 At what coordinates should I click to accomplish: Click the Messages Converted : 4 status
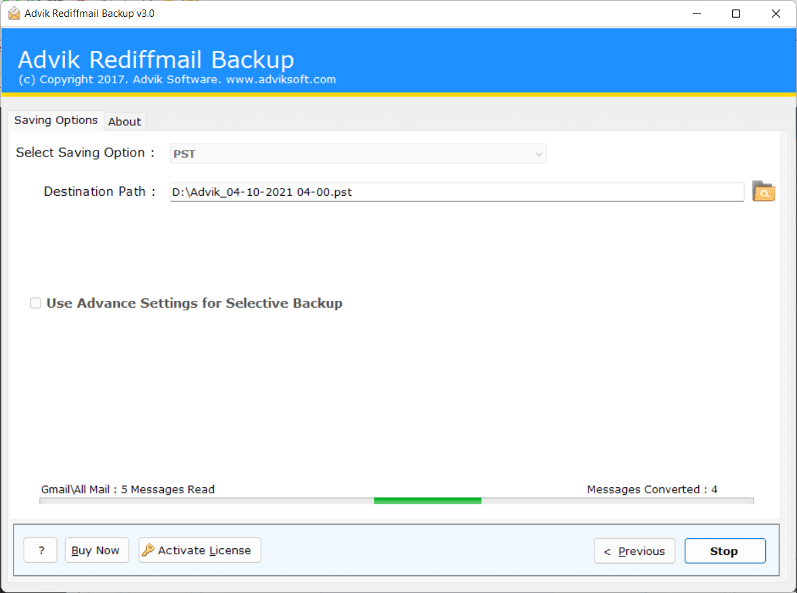652,489
